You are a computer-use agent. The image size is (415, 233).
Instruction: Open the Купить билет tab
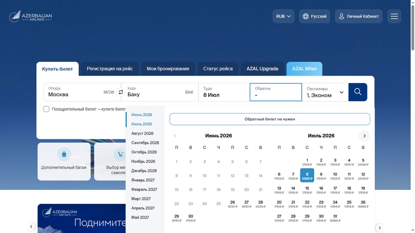click(x=57, y=69)
